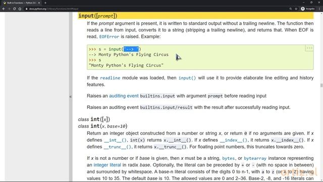
Task: Open the Incognito profile badge
Action: click(308, 9)
